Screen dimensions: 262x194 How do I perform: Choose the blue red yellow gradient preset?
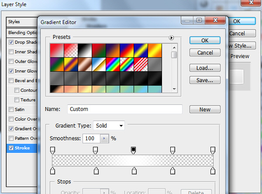coord(127,51)
